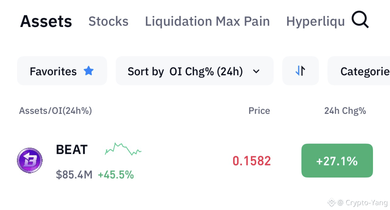Sort by the 24h Chg% column header

coord(345,111)
